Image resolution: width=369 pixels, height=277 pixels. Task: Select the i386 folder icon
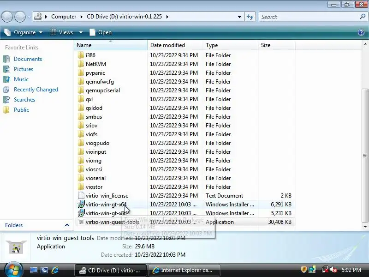point(81,55)
